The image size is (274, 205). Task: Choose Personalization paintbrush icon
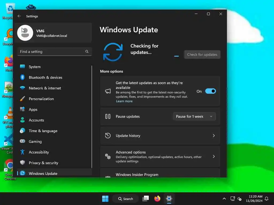22,98
